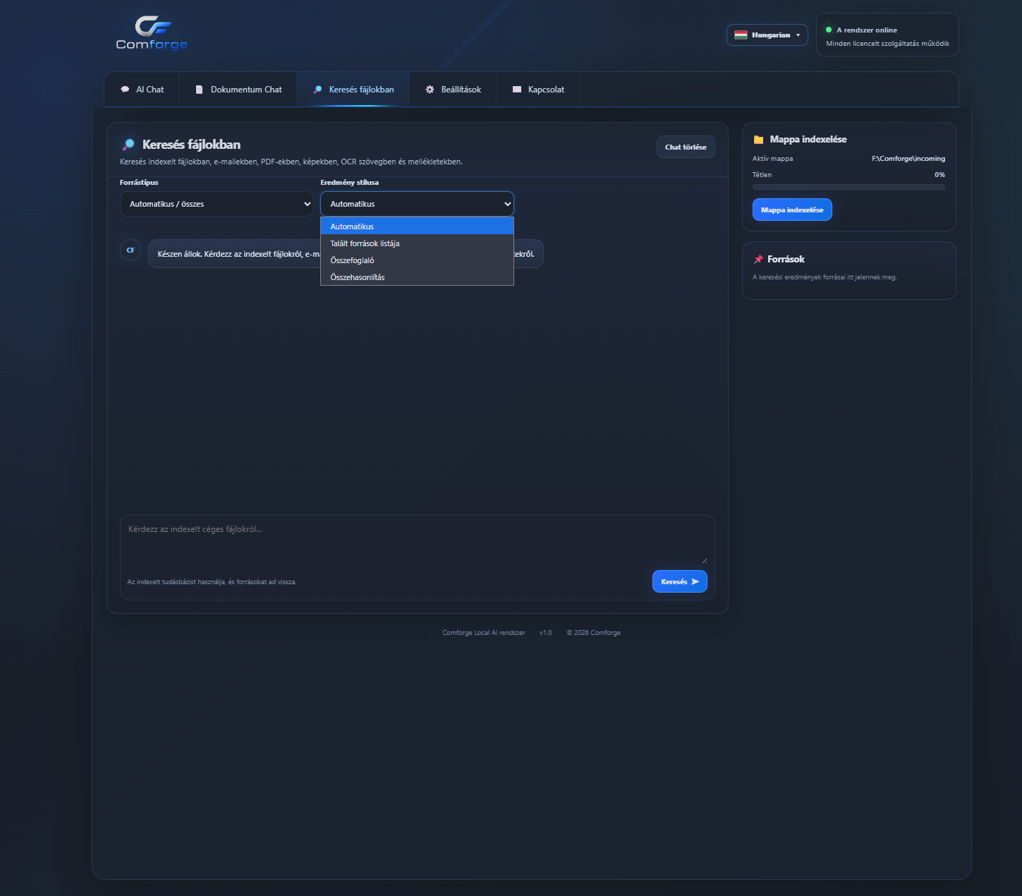The image size is (1022, 896).
Task: Click the Chat törlése button
Action: pos(686,147)
